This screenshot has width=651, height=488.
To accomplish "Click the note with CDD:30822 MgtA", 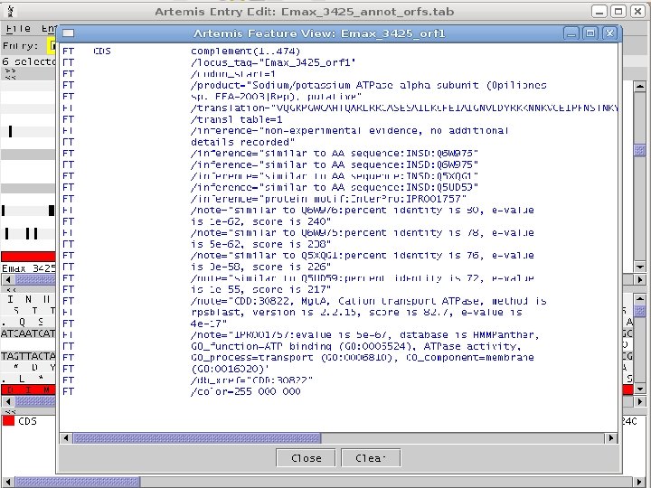I will [368, 301].
